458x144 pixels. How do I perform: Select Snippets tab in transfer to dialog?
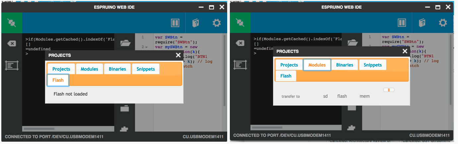373,65
